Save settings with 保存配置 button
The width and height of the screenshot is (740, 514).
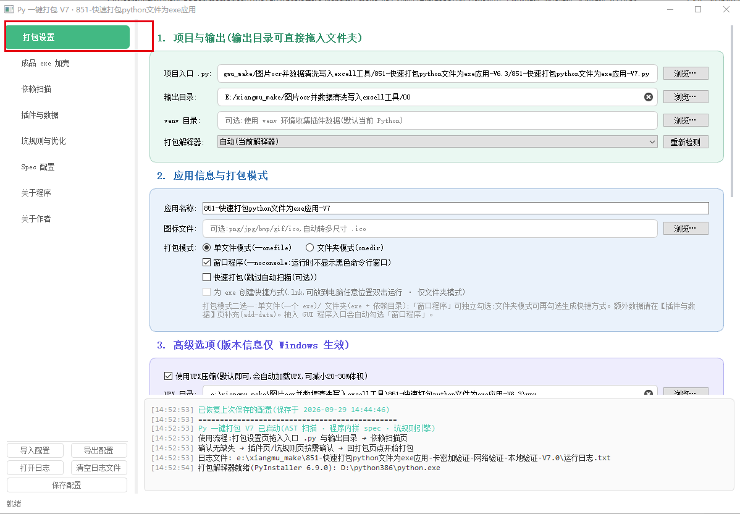click(x=67, y=485)
